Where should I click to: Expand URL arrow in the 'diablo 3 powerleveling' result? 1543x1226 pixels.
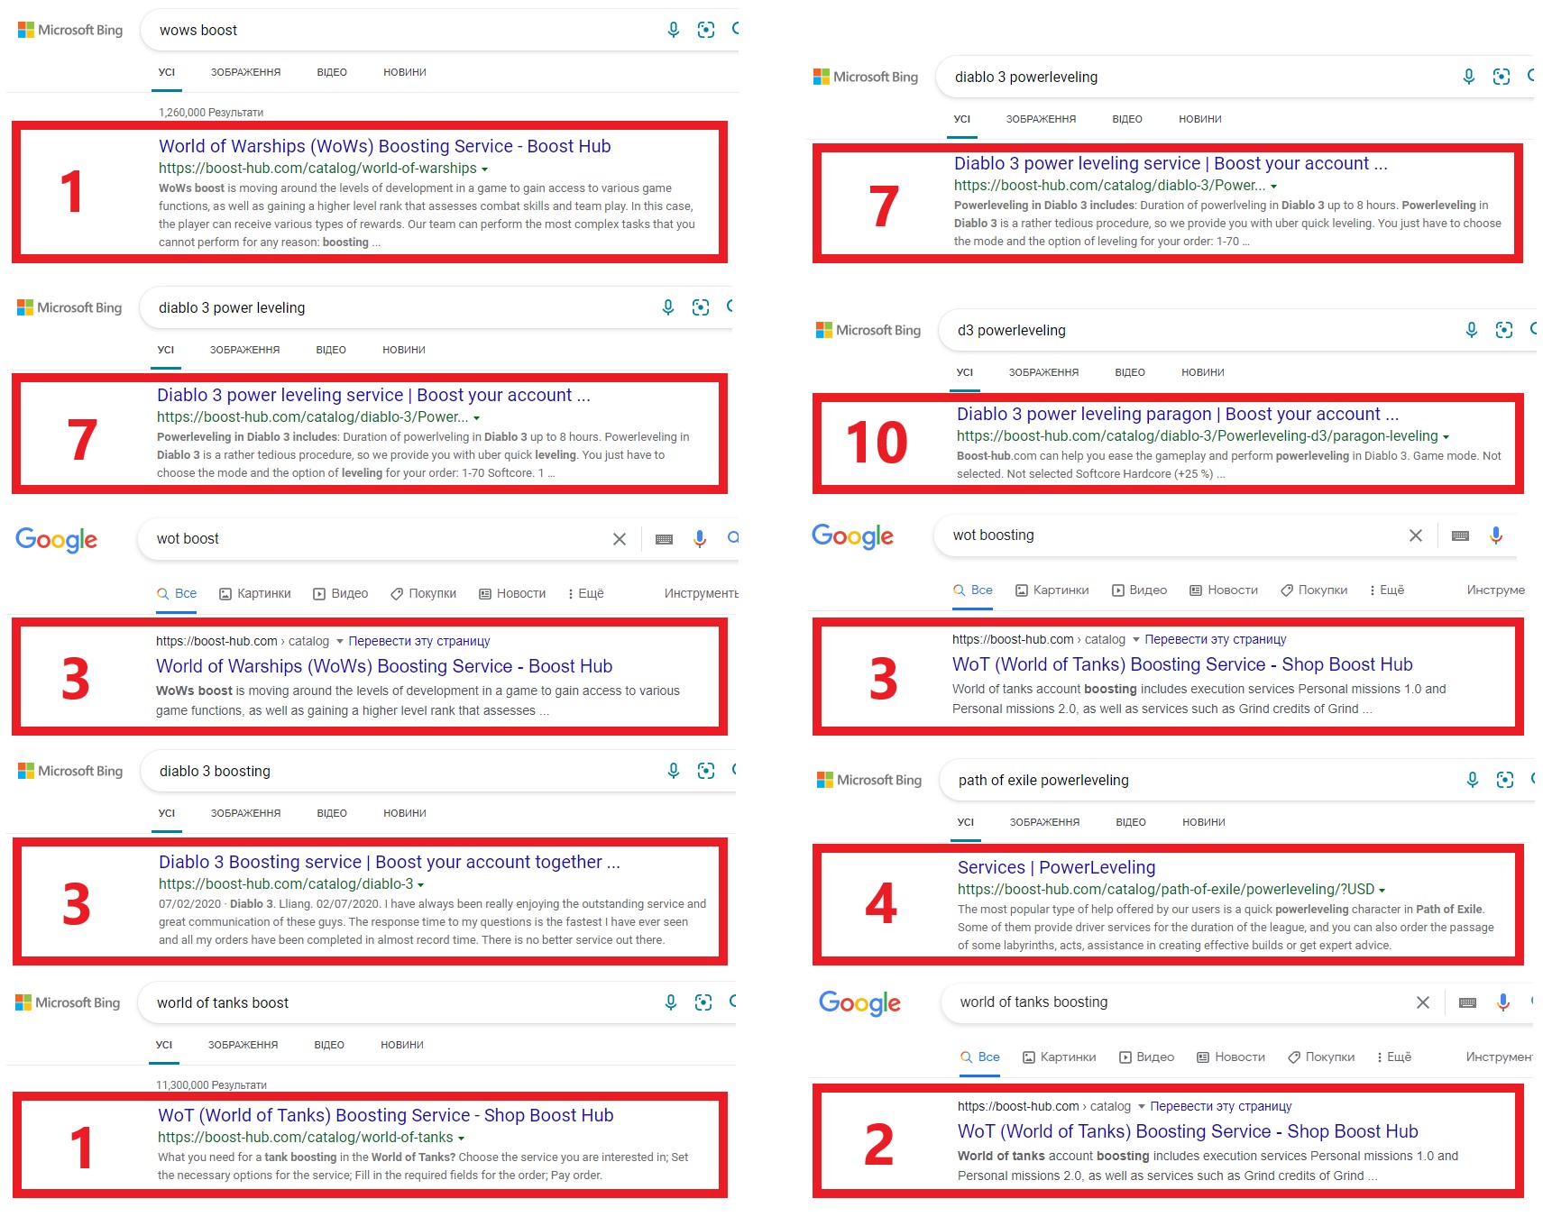tap(1274, 187)
